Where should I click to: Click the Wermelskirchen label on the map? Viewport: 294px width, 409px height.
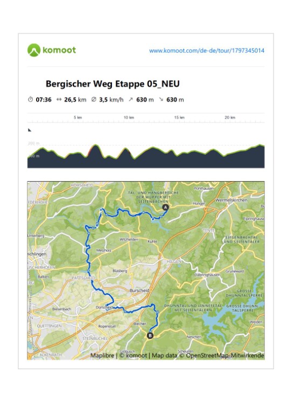click(x=231, y=200)
